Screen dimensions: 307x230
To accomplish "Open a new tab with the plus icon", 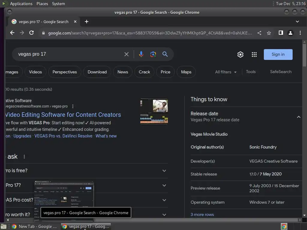I will [87, 22].
